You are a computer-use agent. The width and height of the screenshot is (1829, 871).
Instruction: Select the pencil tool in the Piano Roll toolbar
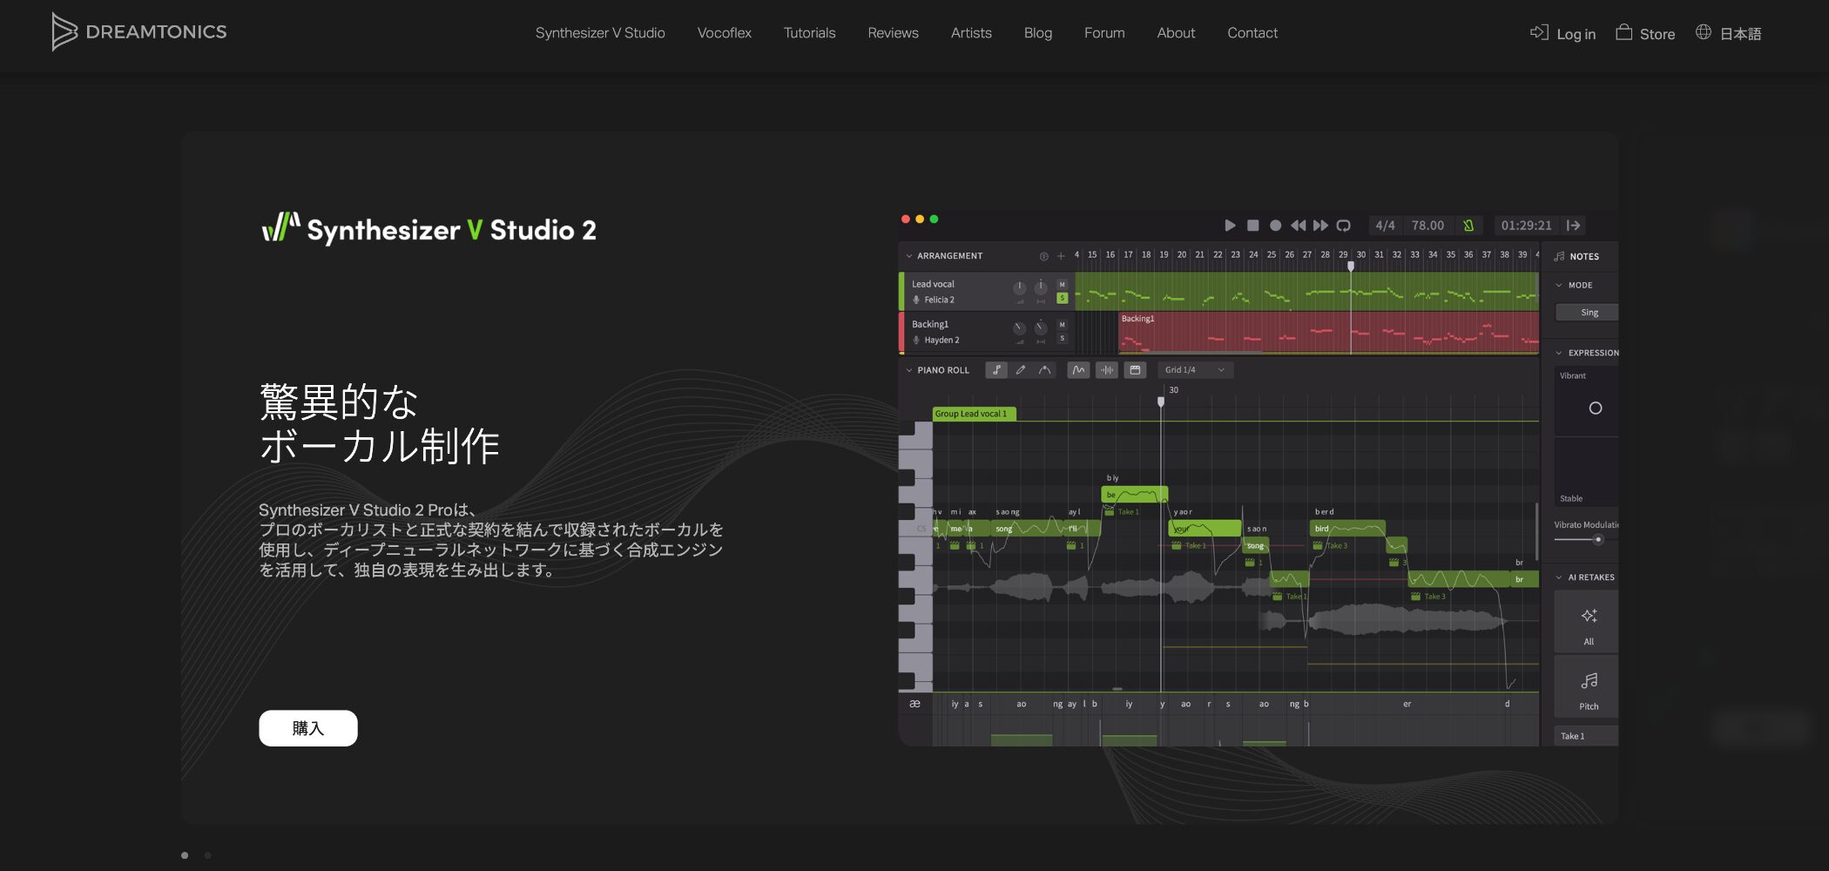tap(1021, 369)
